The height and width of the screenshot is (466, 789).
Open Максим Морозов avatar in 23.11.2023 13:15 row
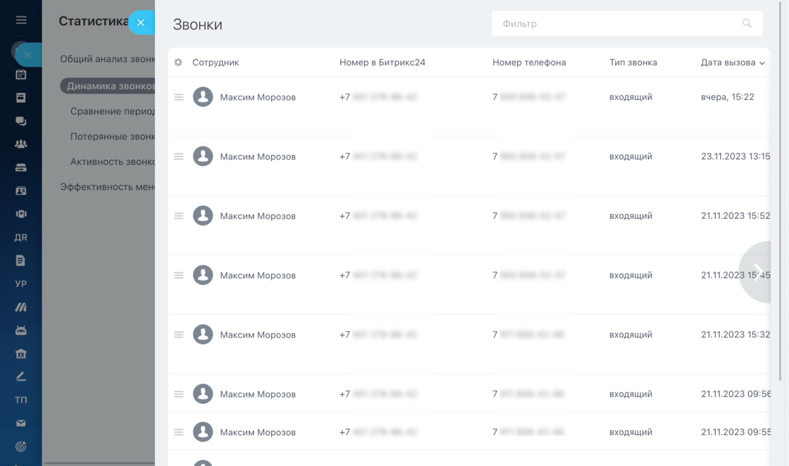coord(203,157)
